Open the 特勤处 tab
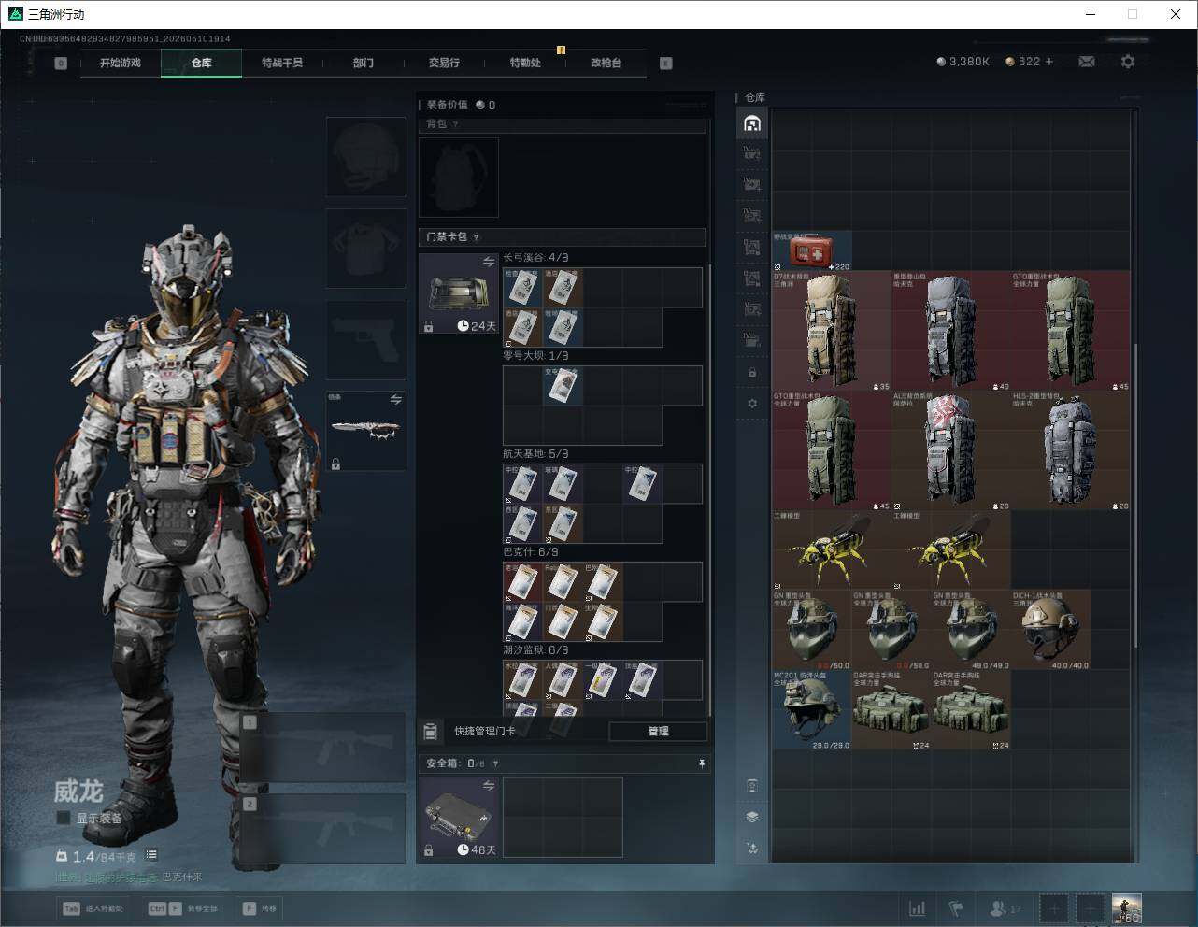 tap(525, 63)
